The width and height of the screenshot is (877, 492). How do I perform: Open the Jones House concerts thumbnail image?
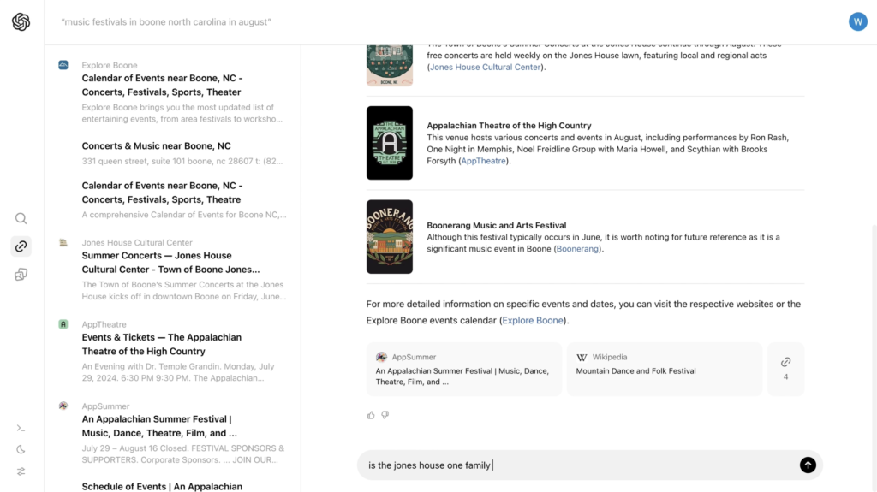pos(390,65)
